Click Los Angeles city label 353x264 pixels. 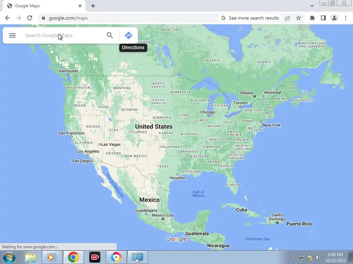pyautogui.click(x=88, y=151)
